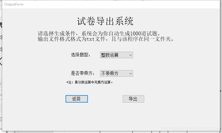Click the 导出 button to export
Viewport: 222px width, 133px height.
point(133,99)
